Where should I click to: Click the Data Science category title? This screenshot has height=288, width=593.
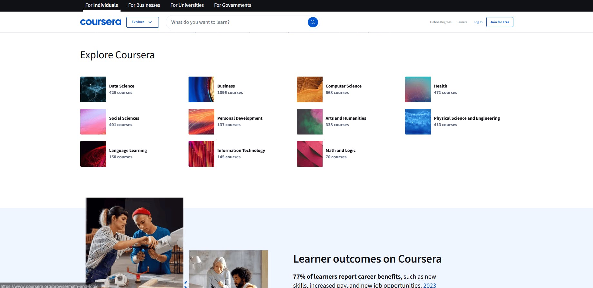[x=122, y=86]
